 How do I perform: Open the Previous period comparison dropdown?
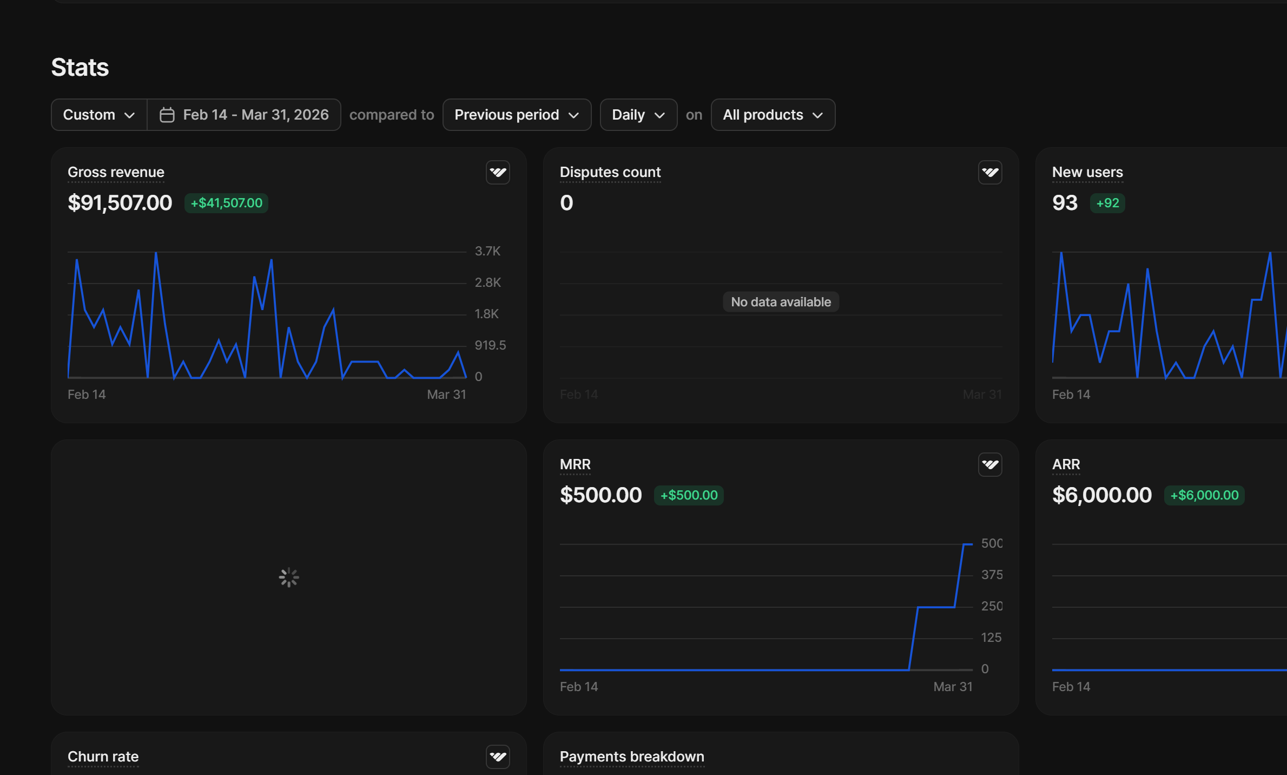(517, 115)
